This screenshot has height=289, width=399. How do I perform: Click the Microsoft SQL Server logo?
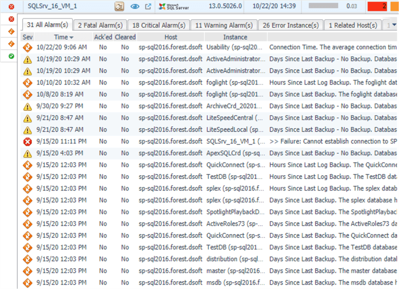pyautogui.click(x=174, y=6)
